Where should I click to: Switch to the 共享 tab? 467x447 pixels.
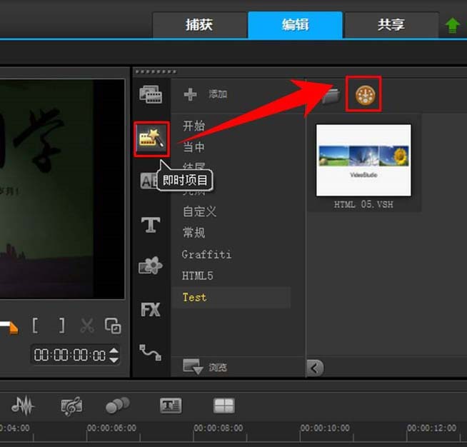point(391,25)
